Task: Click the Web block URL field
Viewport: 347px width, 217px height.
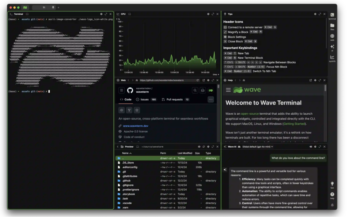Action: coord(167,80)
